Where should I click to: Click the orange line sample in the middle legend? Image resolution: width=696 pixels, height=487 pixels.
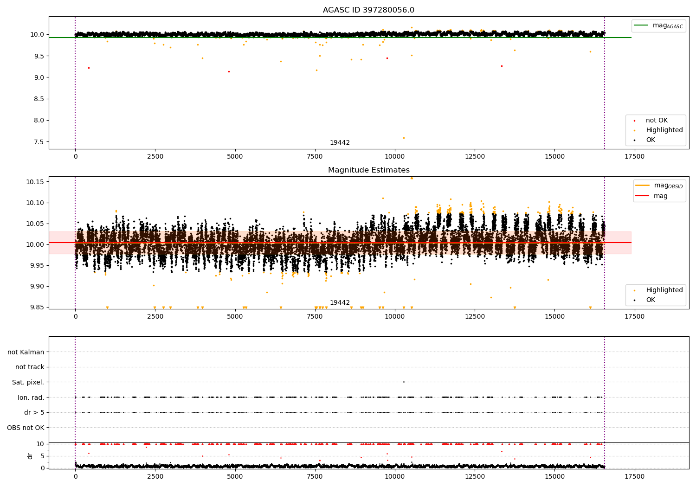pyautogui.click(x=642, y=186)
